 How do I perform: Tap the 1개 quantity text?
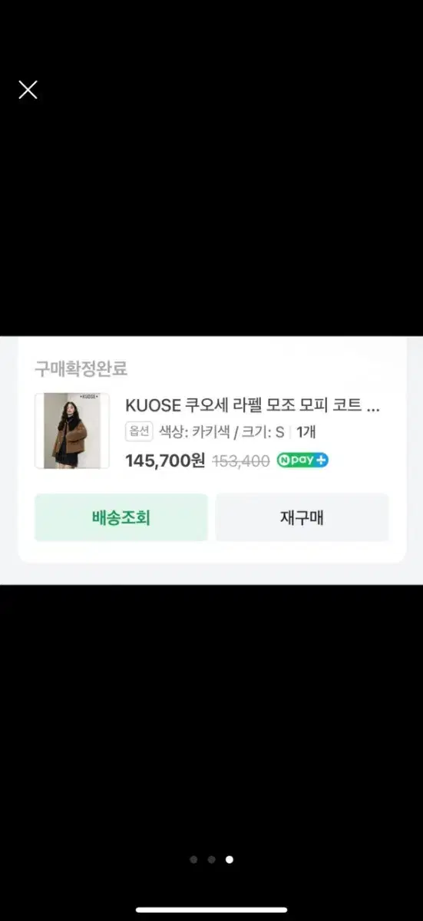[307, 432]
